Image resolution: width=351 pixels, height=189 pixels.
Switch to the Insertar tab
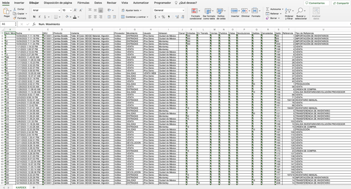19,3
